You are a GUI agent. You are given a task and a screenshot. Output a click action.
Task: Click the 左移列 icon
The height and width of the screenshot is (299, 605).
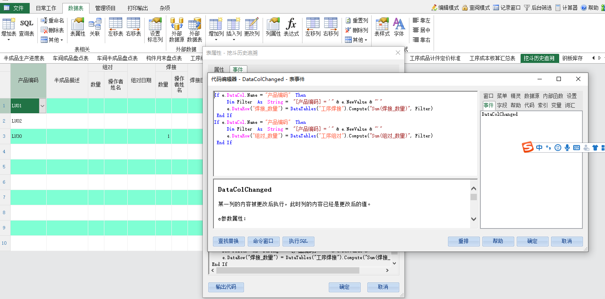click(313, 27)
